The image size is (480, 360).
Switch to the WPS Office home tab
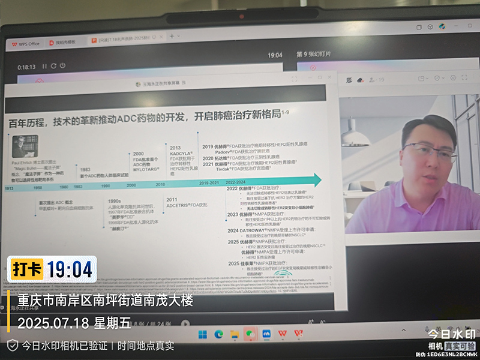[x=24, y=43]
